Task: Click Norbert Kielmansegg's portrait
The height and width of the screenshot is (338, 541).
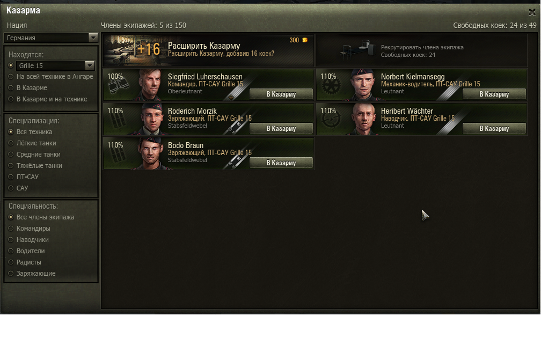Action: click(364, 85)
